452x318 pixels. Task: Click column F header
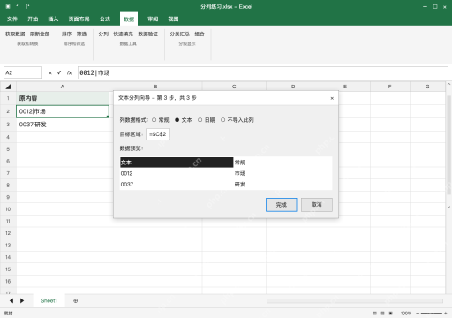(x=390, y=87)
